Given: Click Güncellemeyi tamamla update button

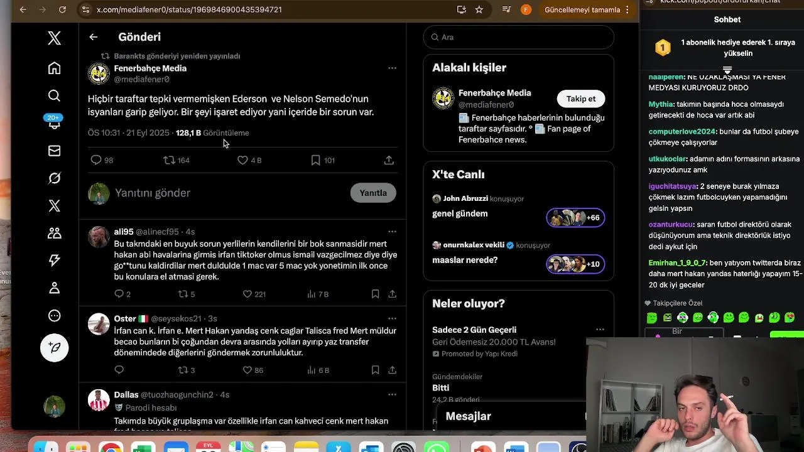Looking at the screenshot, I should 582,9.
